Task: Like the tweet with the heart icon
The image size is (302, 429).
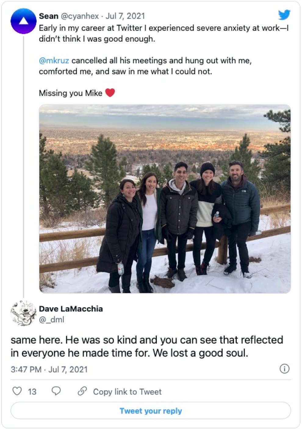Action: pos(17,391)
